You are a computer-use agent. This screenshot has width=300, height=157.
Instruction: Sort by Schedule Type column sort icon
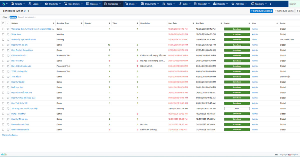81,23
